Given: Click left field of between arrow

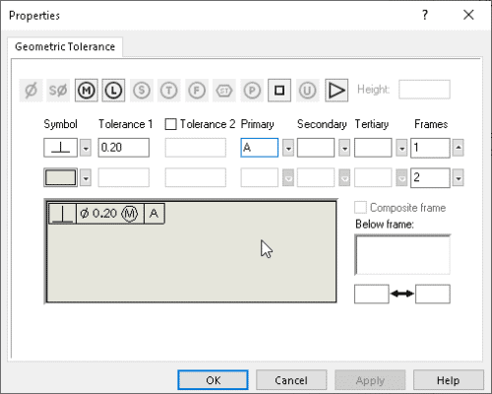Looking at the screenshot, I should coord(372,294).
